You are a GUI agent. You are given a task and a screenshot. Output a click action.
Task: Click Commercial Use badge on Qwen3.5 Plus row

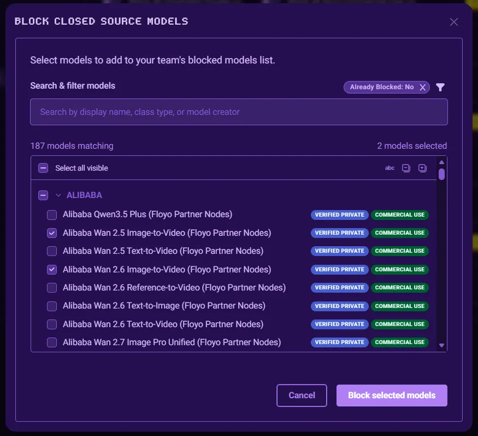(400, 214)
